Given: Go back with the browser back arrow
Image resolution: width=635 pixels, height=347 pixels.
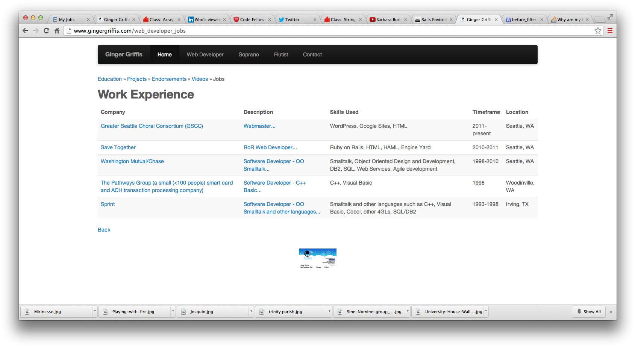Looking at the screenshot, I should (25, 31).
